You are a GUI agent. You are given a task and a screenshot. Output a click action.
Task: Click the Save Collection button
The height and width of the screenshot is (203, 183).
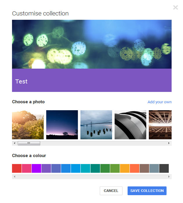click(147, 191)
